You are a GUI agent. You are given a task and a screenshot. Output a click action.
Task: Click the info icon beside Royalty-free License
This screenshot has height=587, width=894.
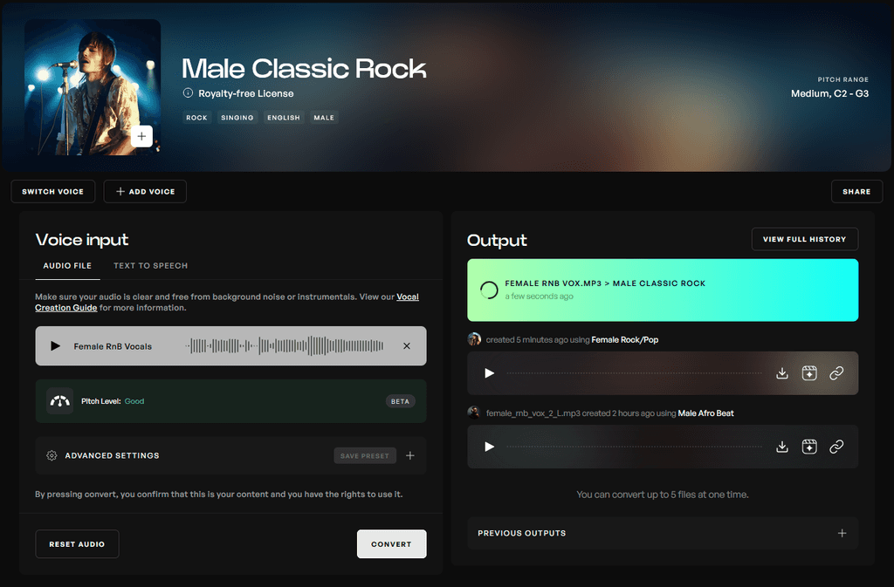coord(188,93)
